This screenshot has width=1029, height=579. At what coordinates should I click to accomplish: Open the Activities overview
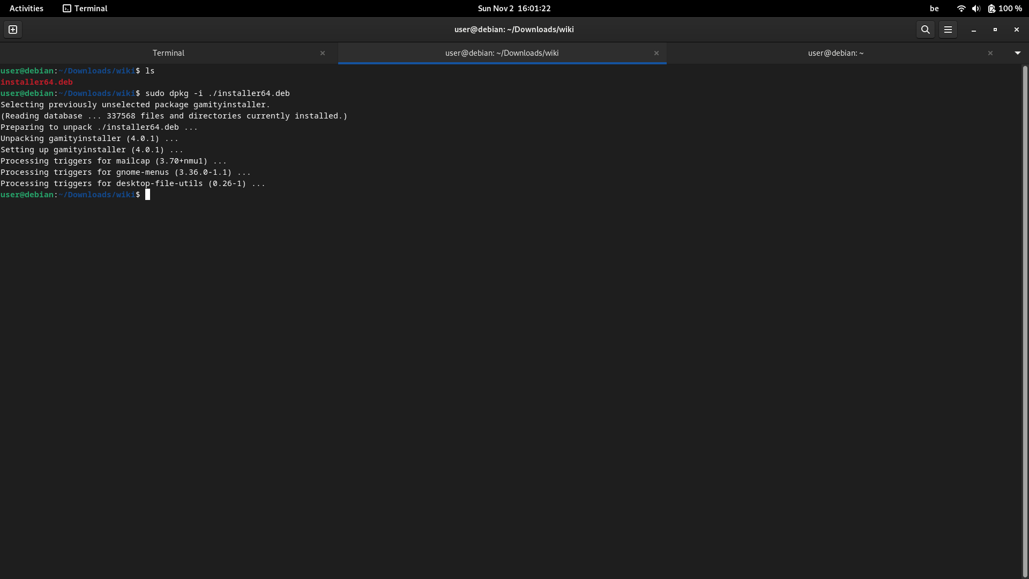tap(26, 8)
